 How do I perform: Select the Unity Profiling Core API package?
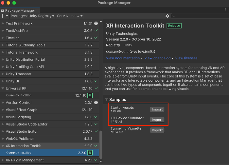click(49, 67)
